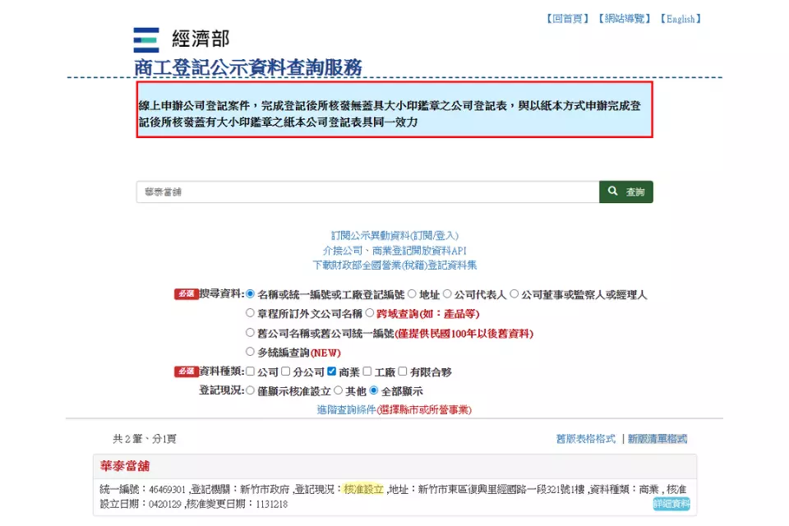Uncheck the 商業 data type checkbox

pos(330,372)
